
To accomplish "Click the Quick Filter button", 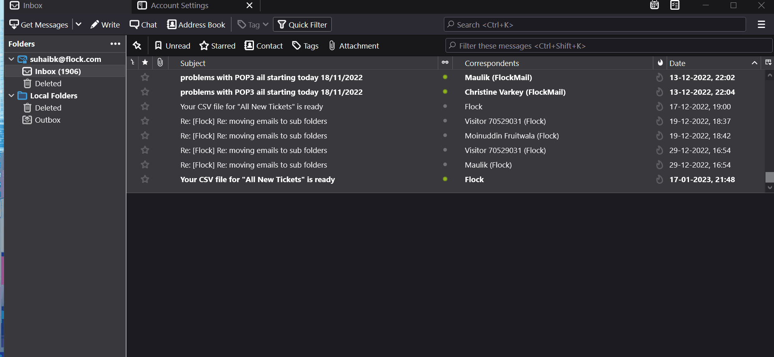I will pos(303,25).
